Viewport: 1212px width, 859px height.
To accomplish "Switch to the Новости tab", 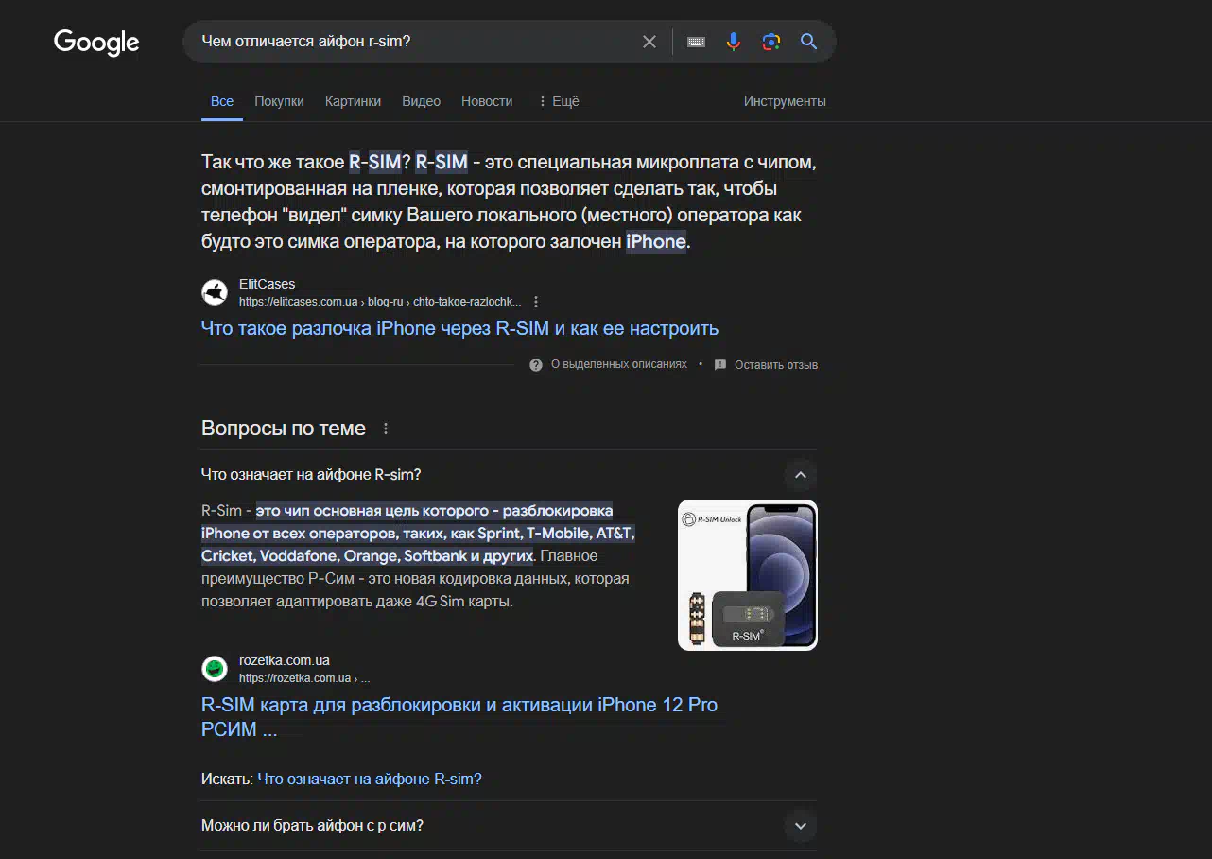I will pos(487,101).
